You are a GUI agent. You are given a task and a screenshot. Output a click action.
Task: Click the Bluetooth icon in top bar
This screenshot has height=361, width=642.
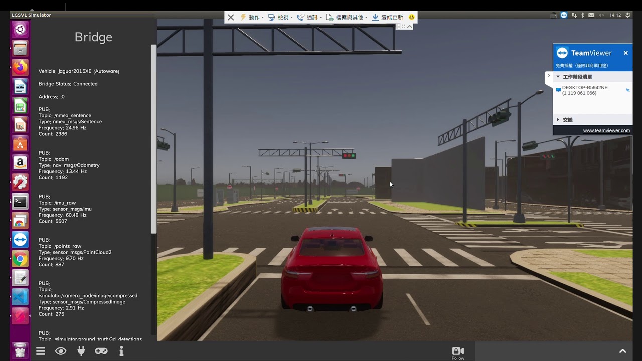[583, 15]
